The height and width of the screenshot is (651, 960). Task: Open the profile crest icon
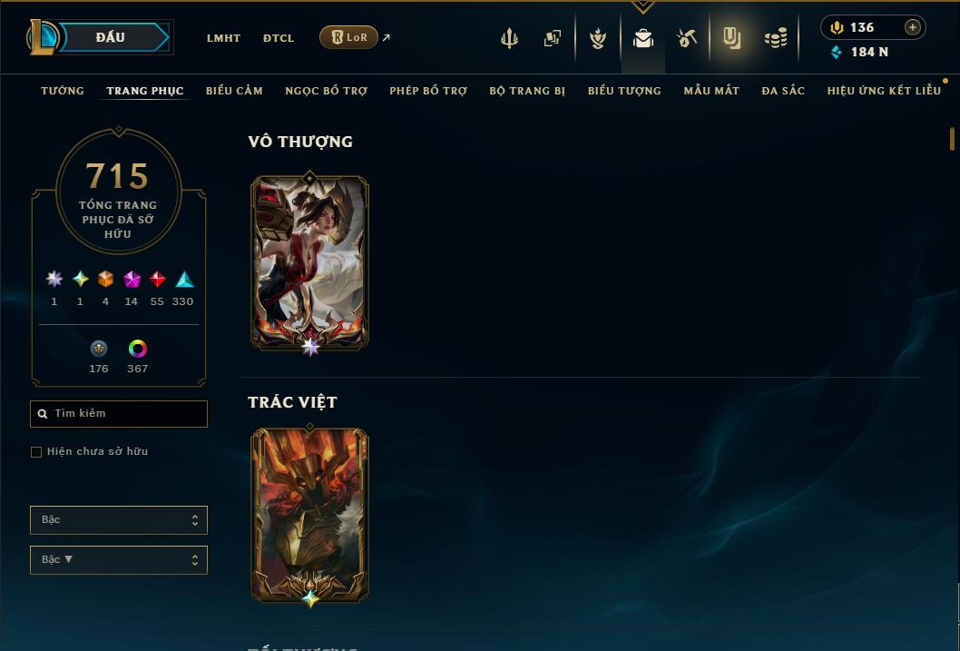click(x=598, y=38)
